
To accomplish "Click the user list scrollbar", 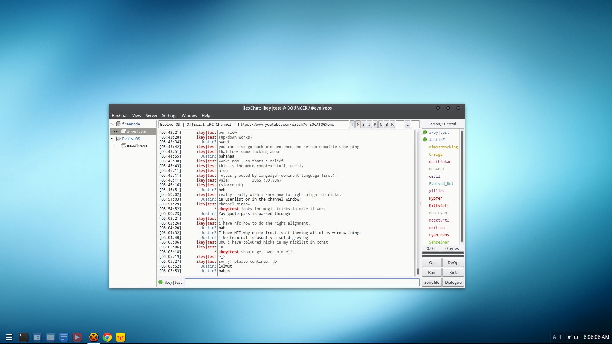I will tap(462, 186).
